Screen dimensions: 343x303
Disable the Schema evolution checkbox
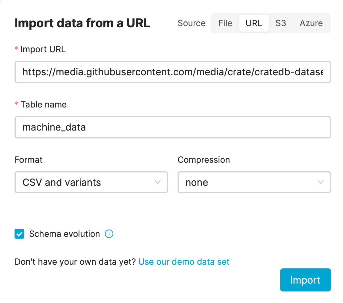(19, 234)
